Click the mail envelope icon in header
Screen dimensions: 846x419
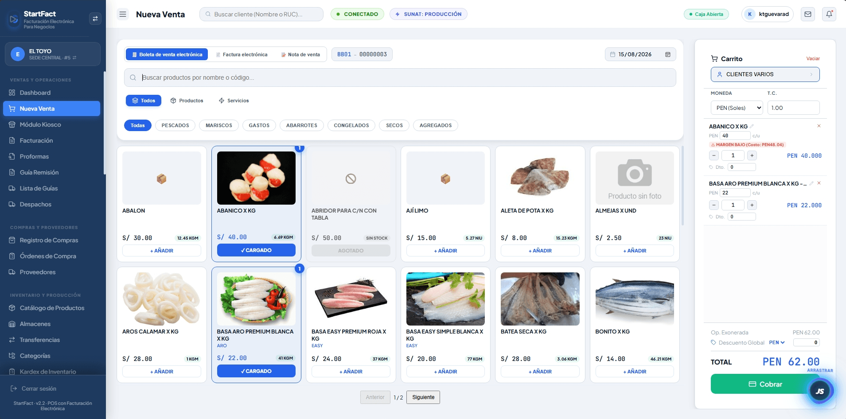(x=808, y=14)
